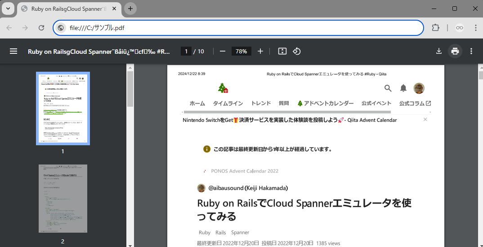Click the Rails tag
Screen dimensions: 483x247
click(x=220, y=233)
